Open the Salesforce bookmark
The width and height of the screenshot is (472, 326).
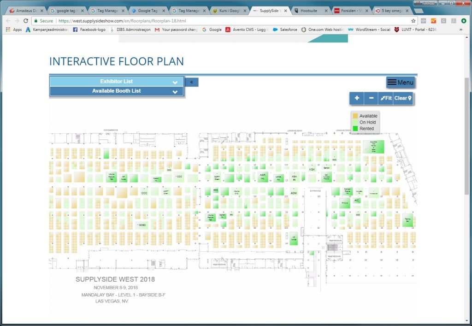(x=285, y=30)
